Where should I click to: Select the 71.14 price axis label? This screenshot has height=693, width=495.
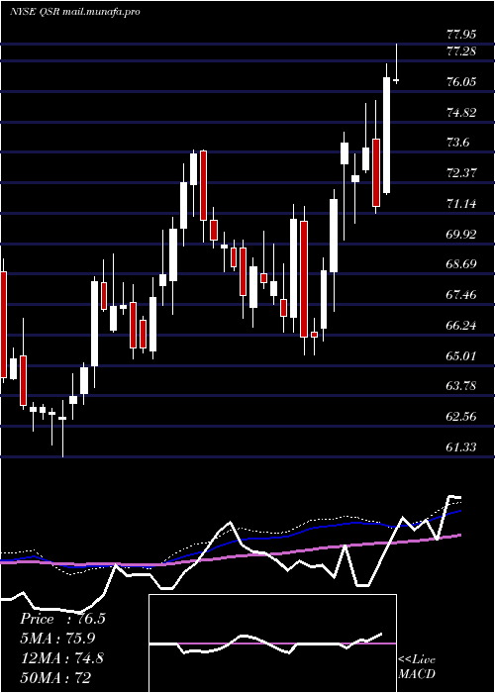463,203
